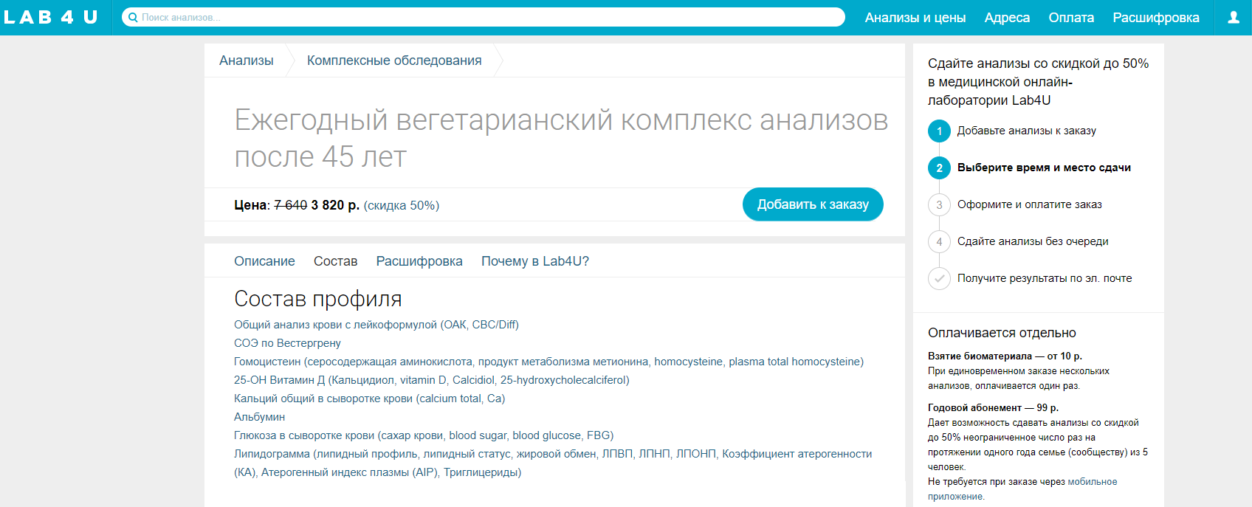Click the LAB4U logo
The image size is (1252, 507).
[51, 17]
